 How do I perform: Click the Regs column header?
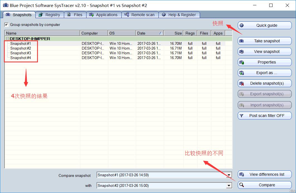click(x=190, y=33)
